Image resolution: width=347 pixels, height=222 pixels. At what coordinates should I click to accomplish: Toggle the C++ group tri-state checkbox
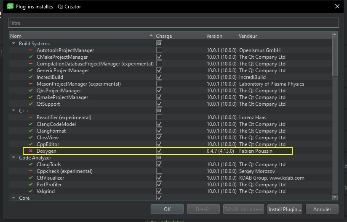click(x=159, y=110)
